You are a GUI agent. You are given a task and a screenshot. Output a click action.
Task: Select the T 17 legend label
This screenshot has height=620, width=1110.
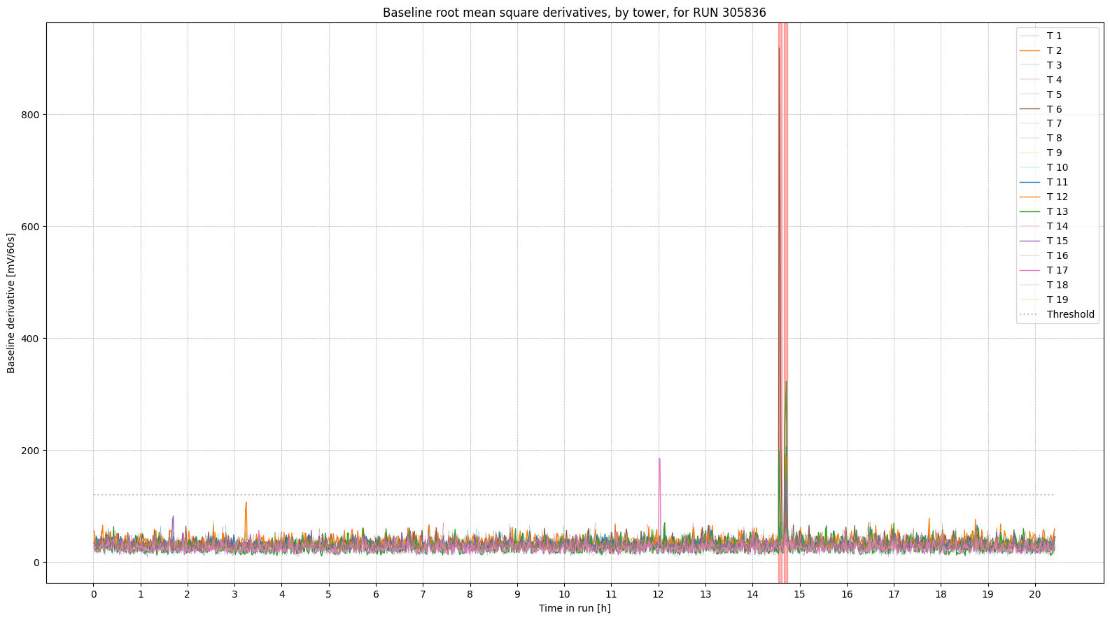coord(1057,270)
